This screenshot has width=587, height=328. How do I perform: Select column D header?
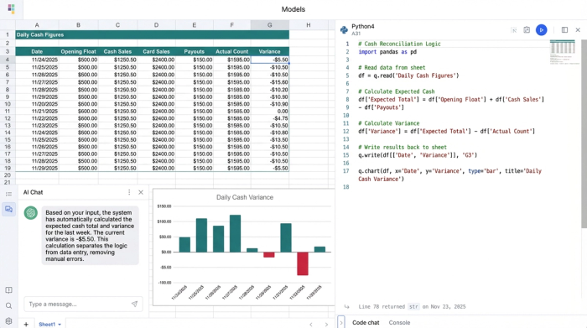pyautogui.click(x=156, y=25)
